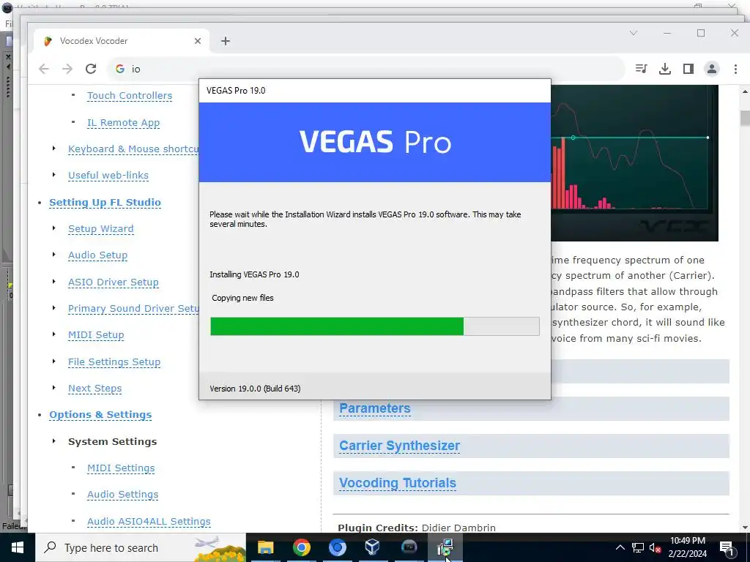Select the Vocodex Vocoder tab
This screenshot has height=562, width=750.
122,41
